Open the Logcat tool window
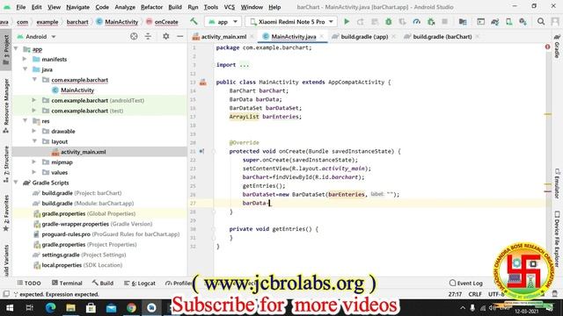 (x=140, y=283)
